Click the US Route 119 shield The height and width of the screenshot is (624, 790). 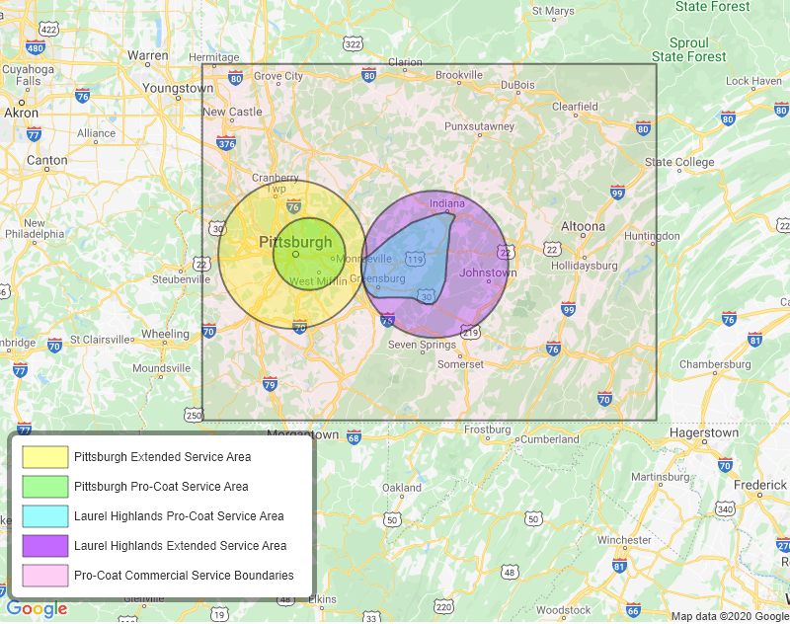point(415,260)
